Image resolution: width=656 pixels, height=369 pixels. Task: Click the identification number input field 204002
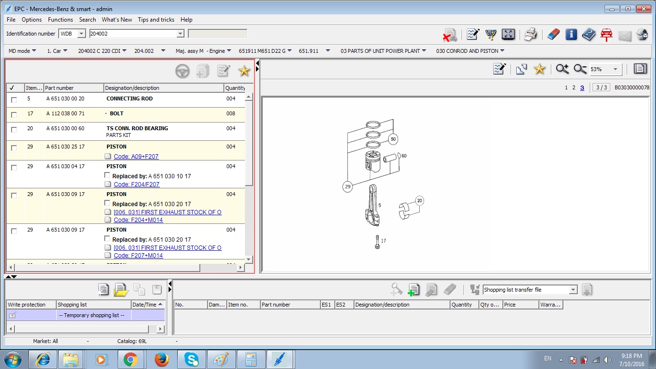coord(133,34)
